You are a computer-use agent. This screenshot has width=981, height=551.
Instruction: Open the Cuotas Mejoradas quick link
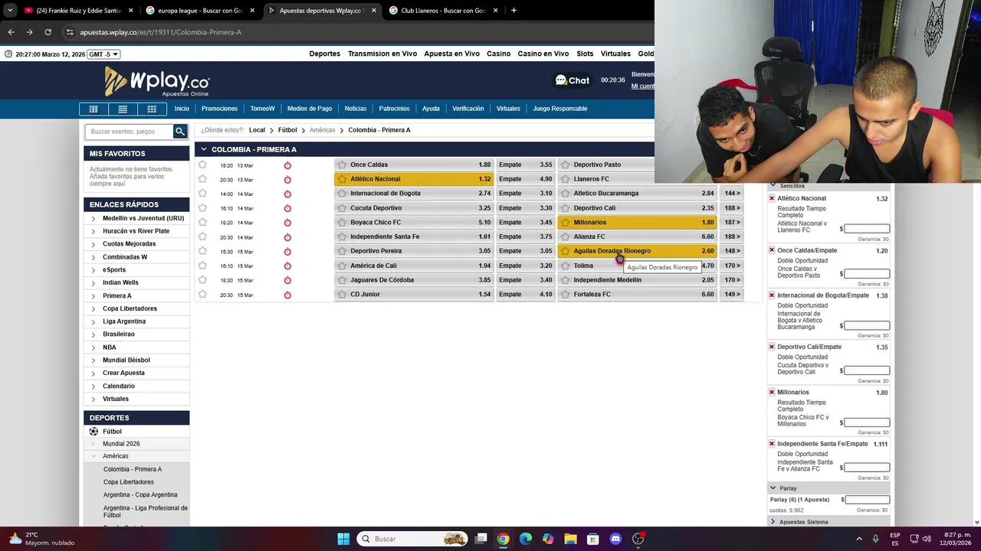coord(129,244)
